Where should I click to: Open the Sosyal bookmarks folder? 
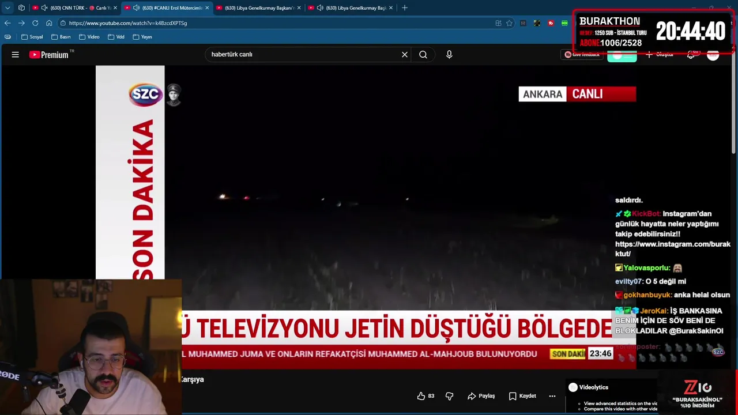pos(32,37)
